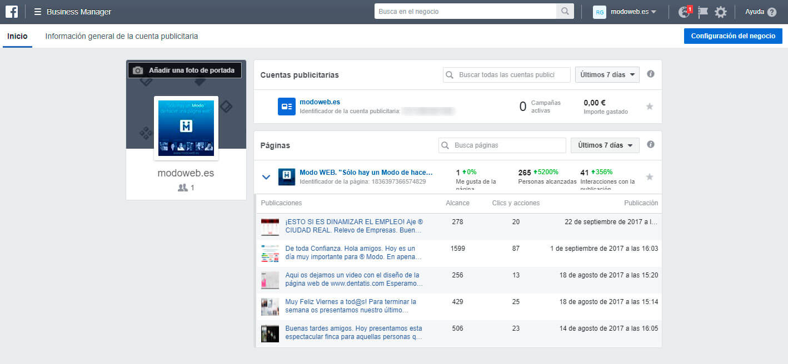Screen dimensions: 788x364
Task: Click the date 1 de septiembre de 2017
Action: (604, 249)
